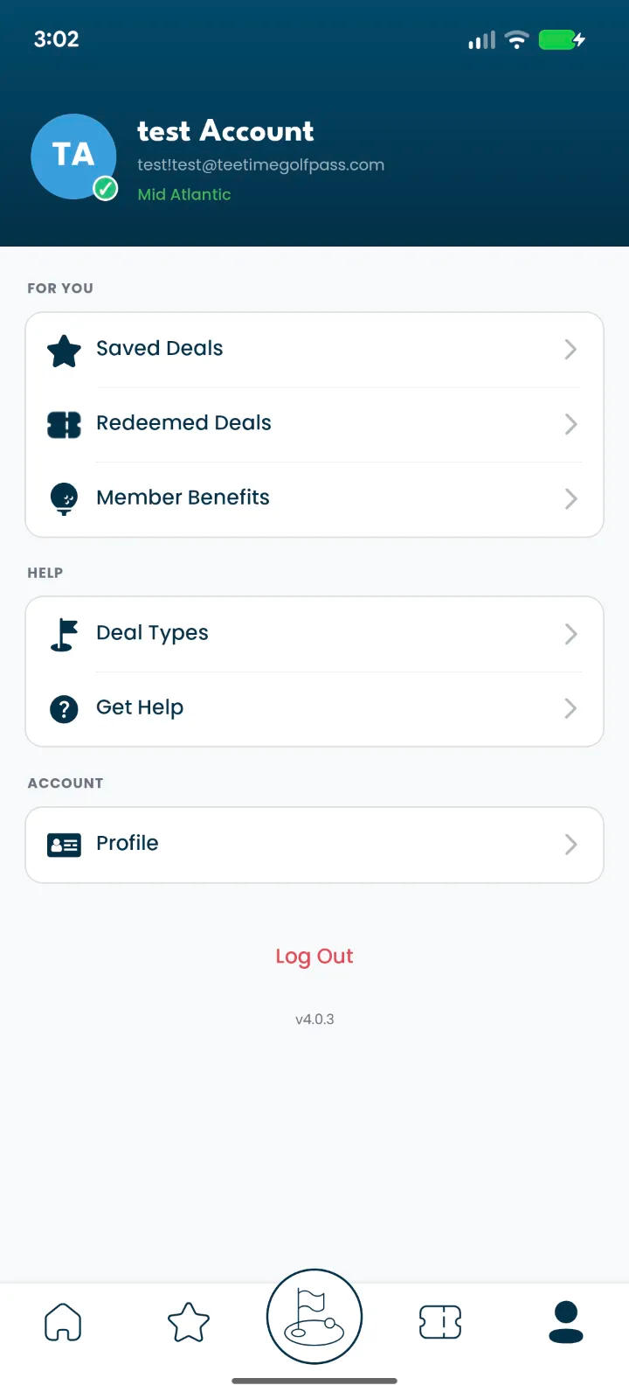Viewport: 629px width, 1399px height.
Task: Tap the Saved Deals star icon
Action: click(x=64, y=350)
